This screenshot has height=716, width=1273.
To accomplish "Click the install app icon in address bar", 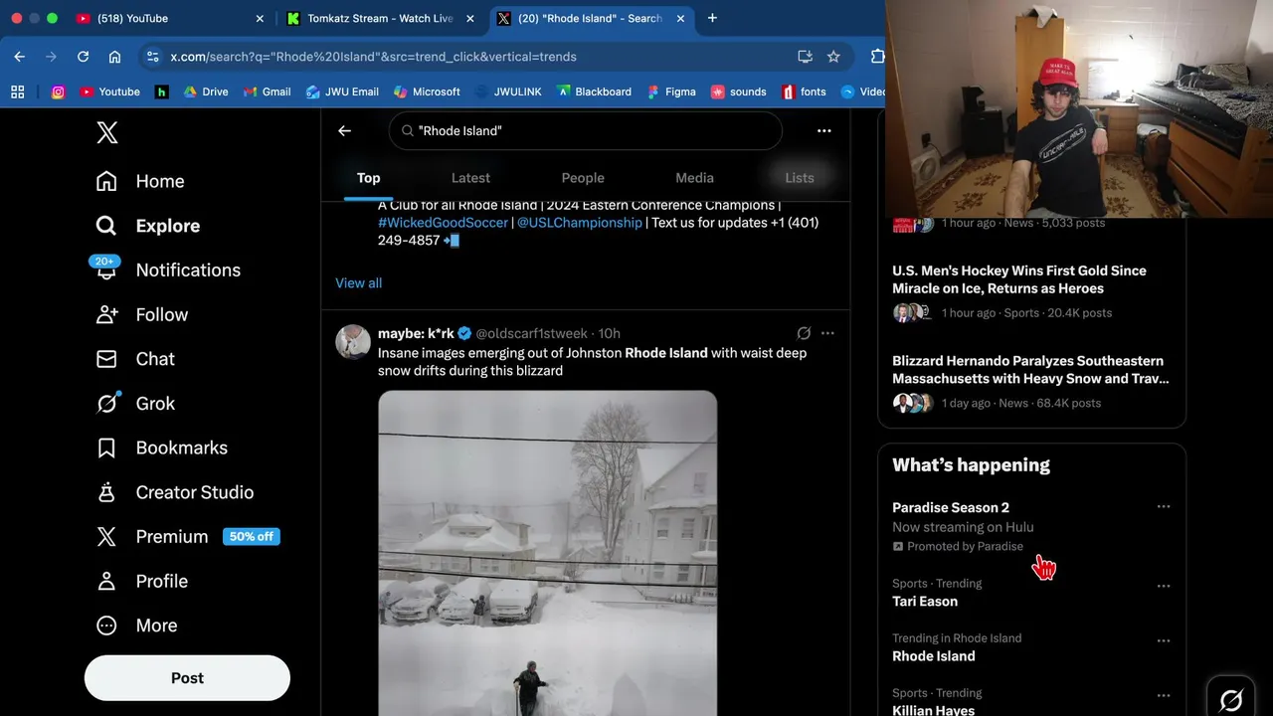I will pos(805,57).
